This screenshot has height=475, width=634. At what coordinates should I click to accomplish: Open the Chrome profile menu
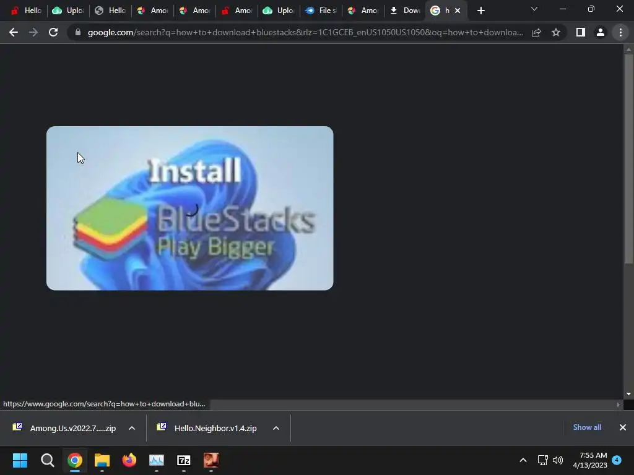click(601, 32)
